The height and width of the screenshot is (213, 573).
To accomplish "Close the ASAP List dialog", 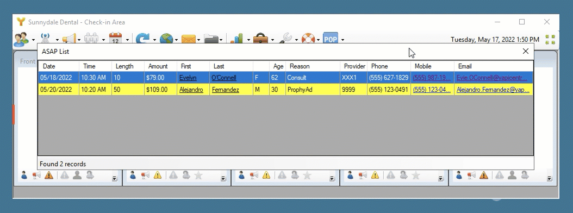I will [526, 51].
